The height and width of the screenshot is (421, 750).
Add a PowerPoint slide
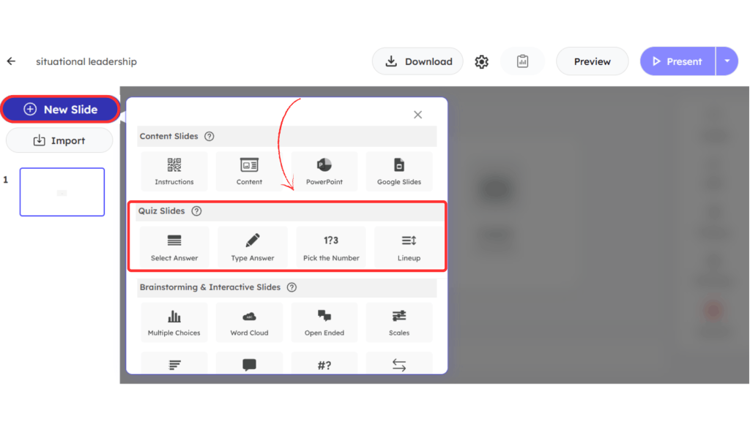pos(324,171)
